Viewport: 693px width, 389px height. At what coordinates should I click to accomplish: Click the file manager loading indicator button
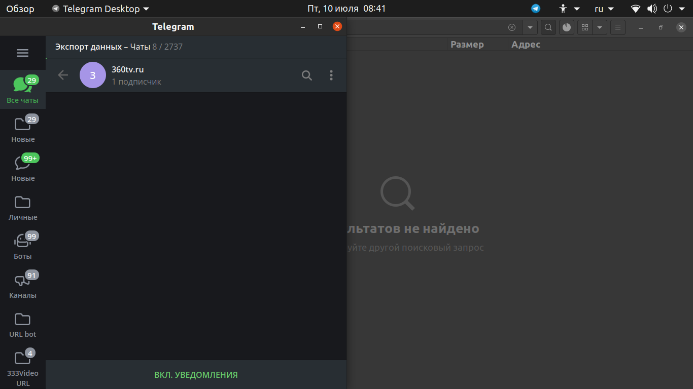pyautogui.click(x=567, y=27)
